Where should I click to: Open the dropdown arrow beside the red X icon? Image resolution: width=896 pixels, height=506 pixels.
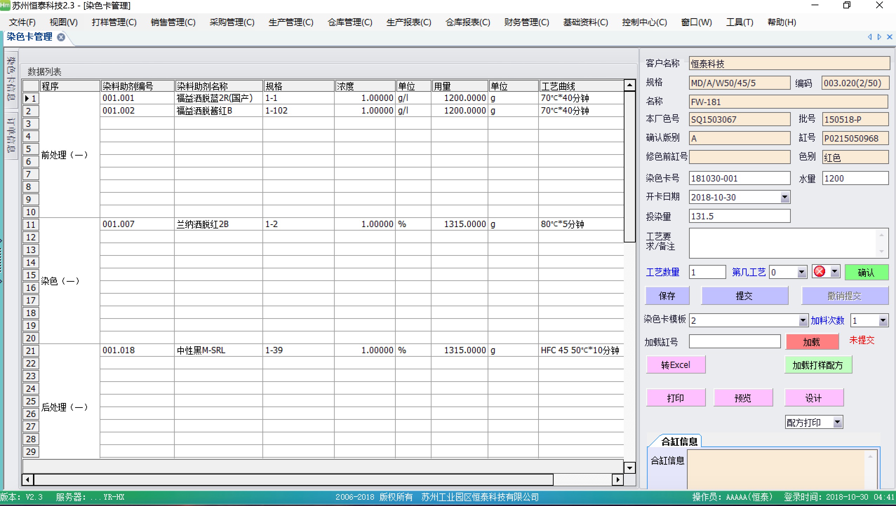(835, 272)
